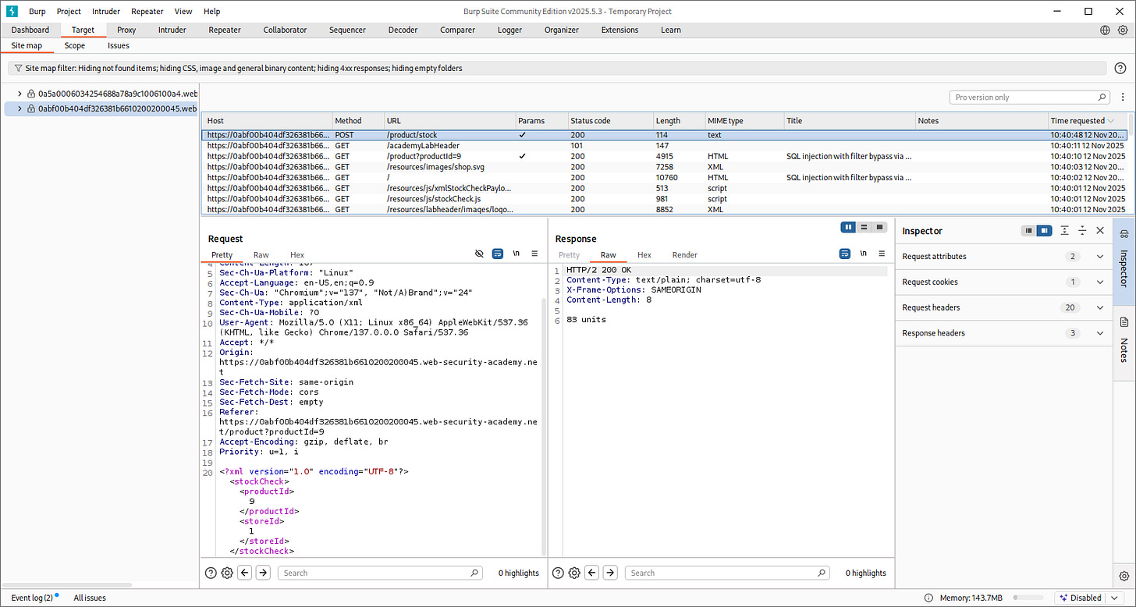
Task: Click the memory usage bar
Action: [1029, 598]
